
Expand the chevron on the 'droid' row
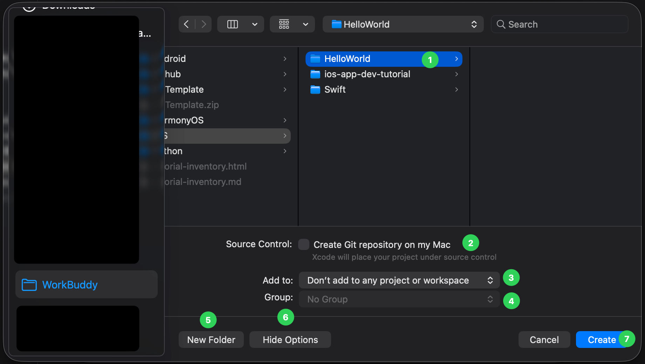(x=285, y=59)
